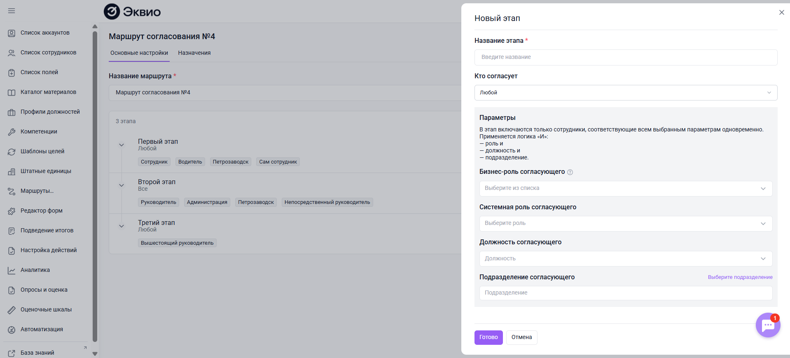
Task: Click the Водитель tag in Первый этап
Action: pyautogui.click(x=190, y=162)
